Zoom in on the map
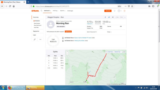The image size is (160, 90). tap(67, 52)
